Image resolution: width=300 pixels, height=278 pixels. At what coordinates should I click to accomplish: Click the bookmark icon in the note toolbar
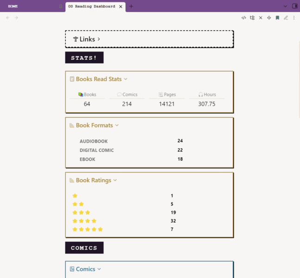point(277,18)
